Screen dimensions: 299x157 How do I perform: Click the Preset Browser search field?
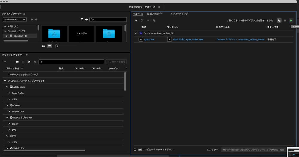(x=71, y=62)
